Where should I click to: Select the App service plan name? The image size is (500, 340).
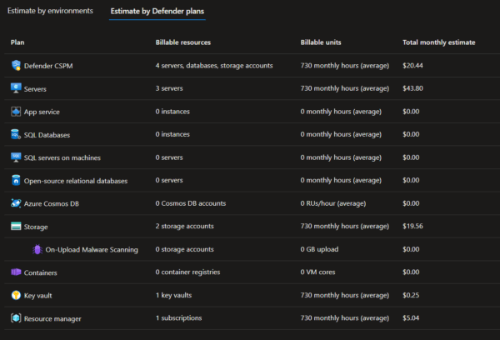[42, 112]
